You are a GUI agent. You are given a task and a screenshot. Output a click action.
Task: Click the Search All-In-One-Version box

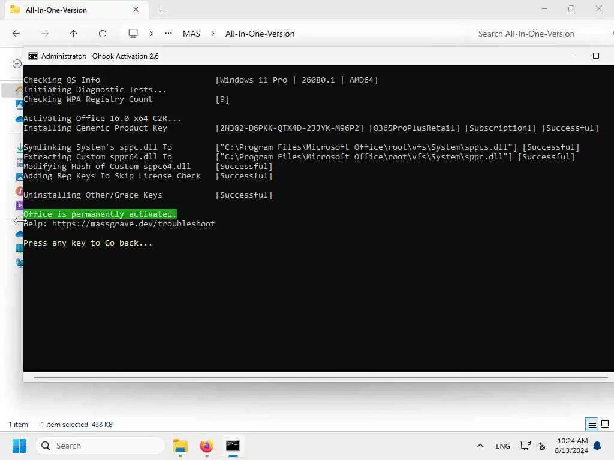526,34
